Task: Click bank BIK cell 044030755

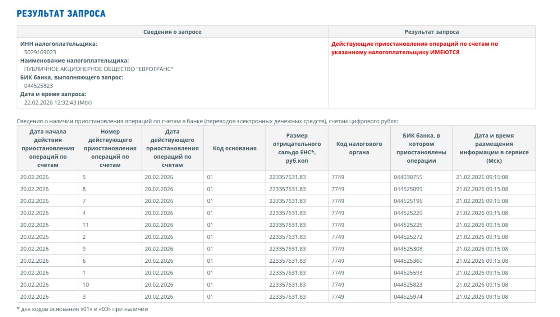Action: [408, 177]
